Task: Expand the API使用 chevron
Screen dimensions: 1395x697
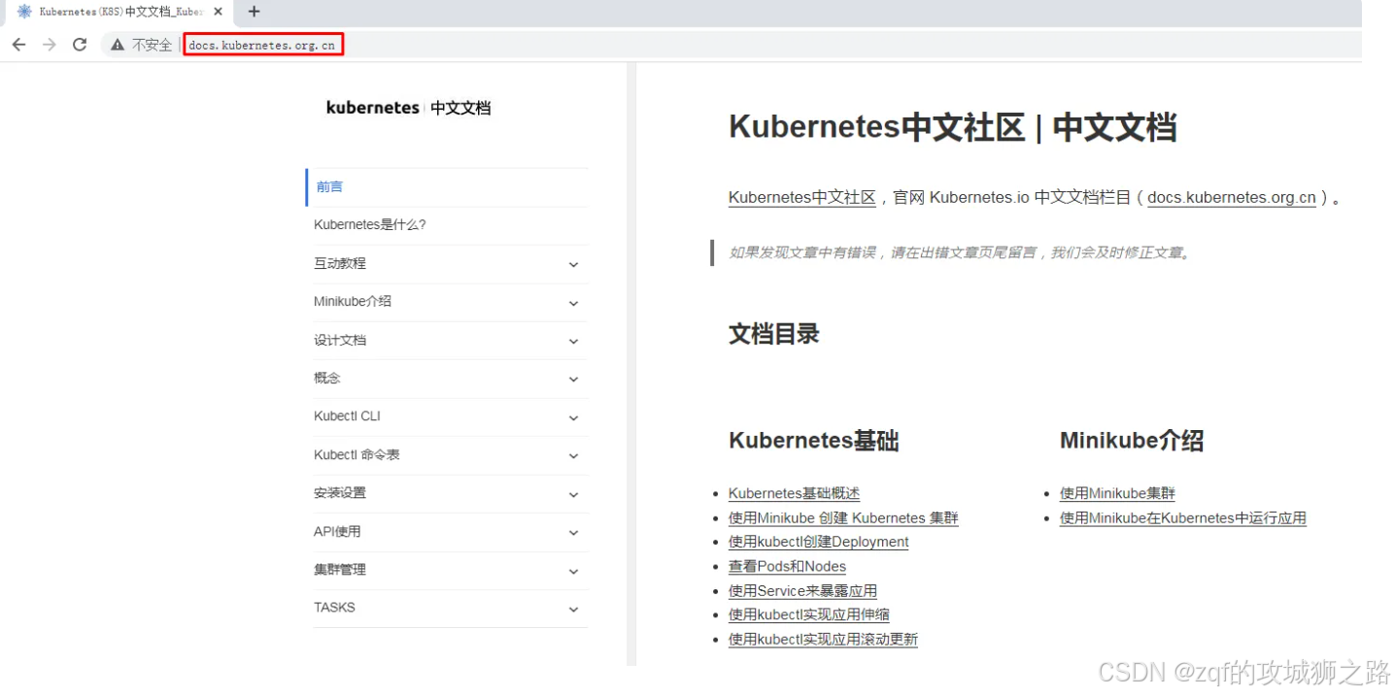Action: tap(573, 533)
